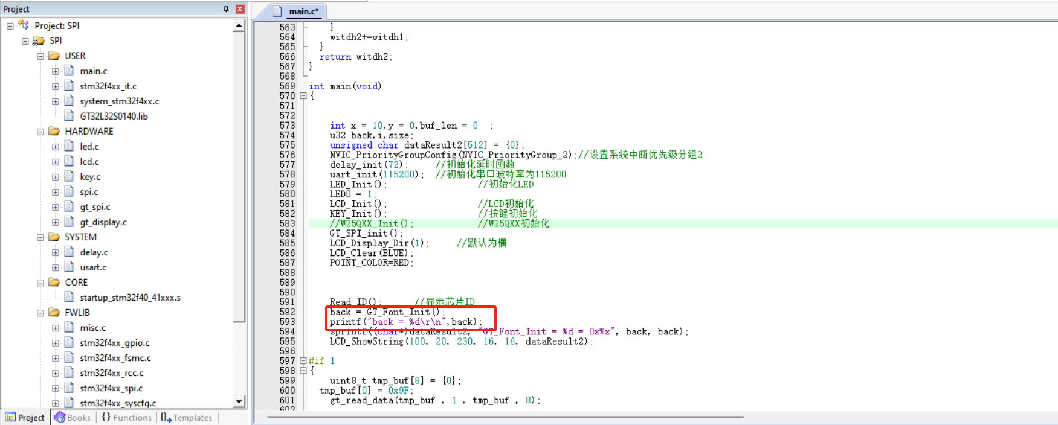Place cursor on LCD_Clear(BLUE) line
1058x425 pixels.
371,253
